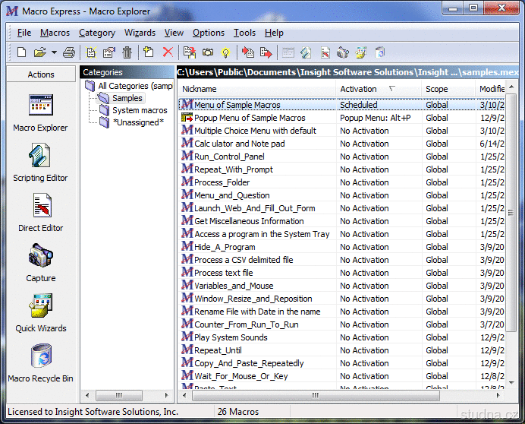Image resolution: width=525 pixels, height=424 pixels.
Task: Click the light bulb toolbar icon
Action: coord(225,52)
